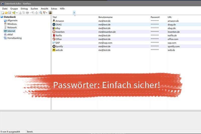The width and height of the screenshot is (201, 134).
Task: Click the DSAG entry icon
Action: coord(54,24)
